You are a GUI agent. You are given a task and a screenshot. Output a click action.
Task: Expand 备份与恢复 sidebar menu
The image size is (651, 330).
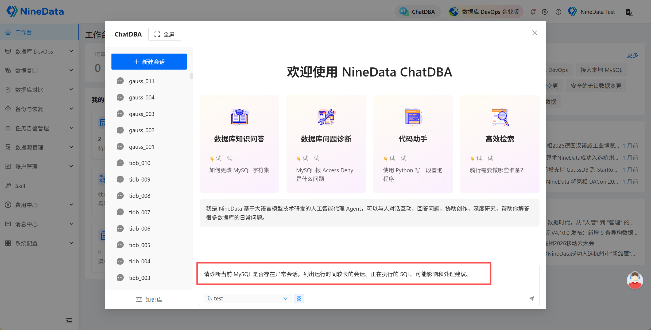pyautogui.click(x=39, y=109)
